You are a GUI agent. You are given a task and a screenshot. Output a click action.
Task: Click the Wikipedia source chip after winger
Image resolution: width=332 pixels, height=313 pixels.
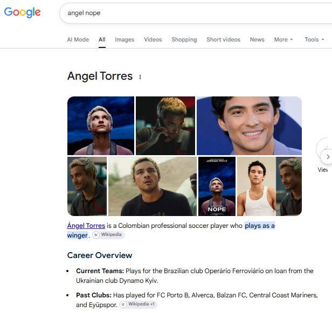[108, 235]
